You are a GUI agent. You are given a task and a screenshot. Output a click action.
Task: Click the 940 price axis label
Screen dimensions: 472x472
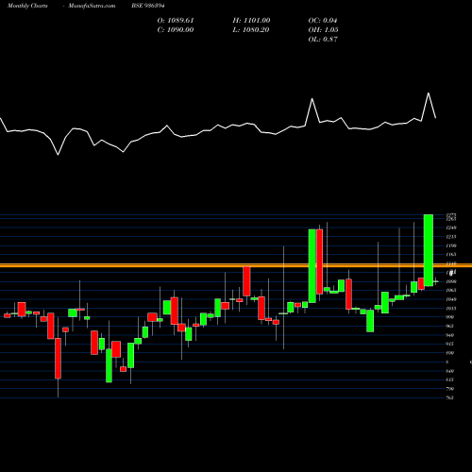450,335
